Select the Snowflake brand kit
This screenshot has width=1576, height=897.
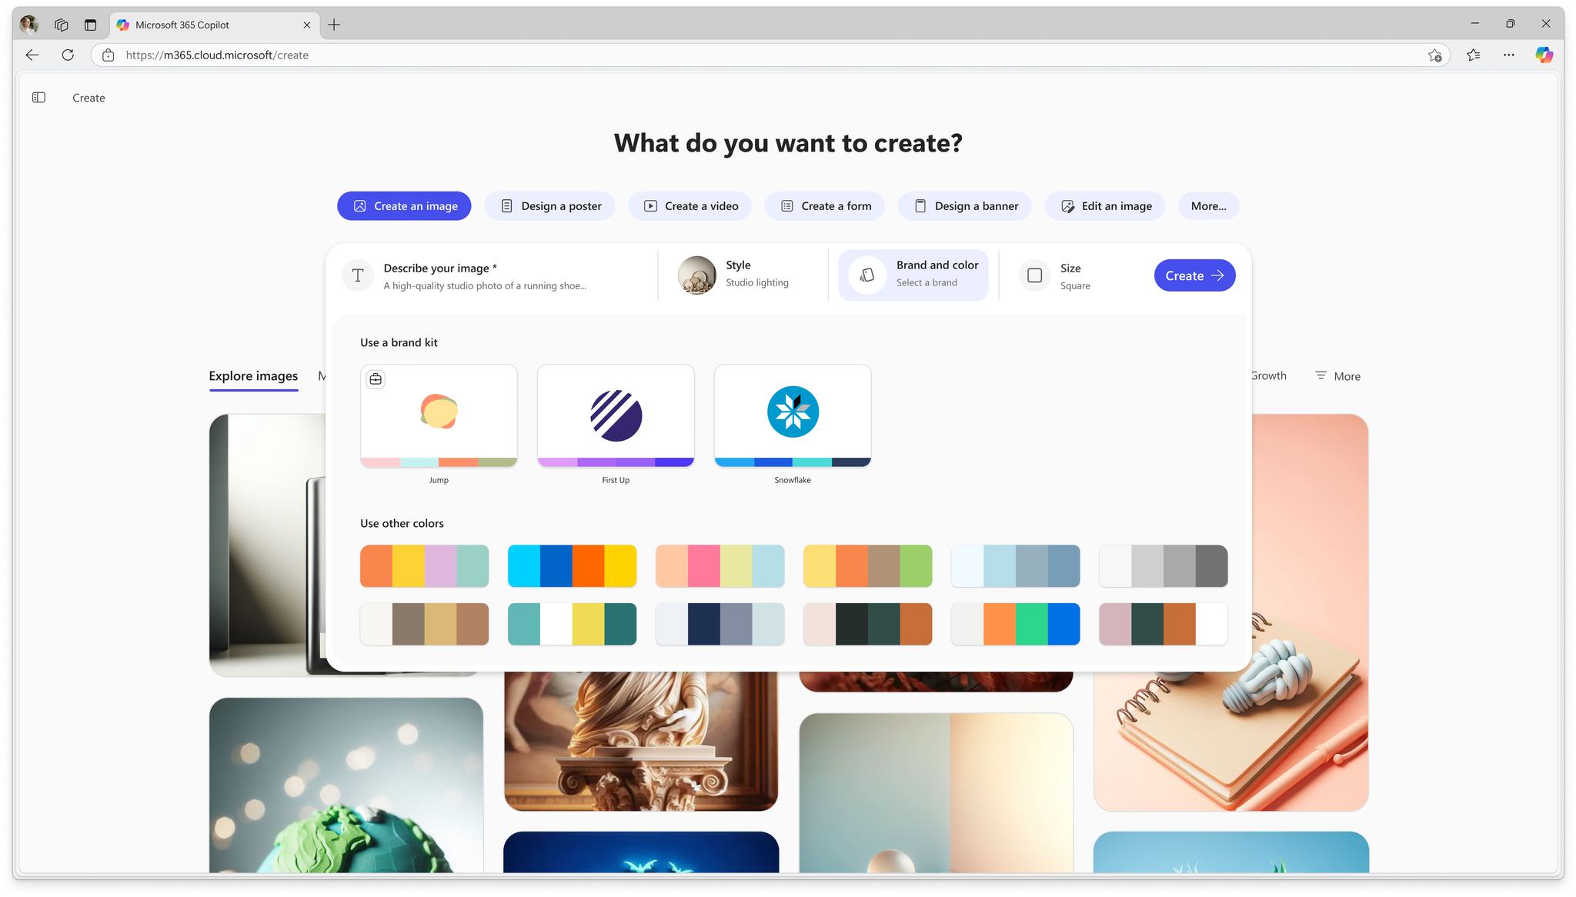pyautogui.click(x=793, y=415)
